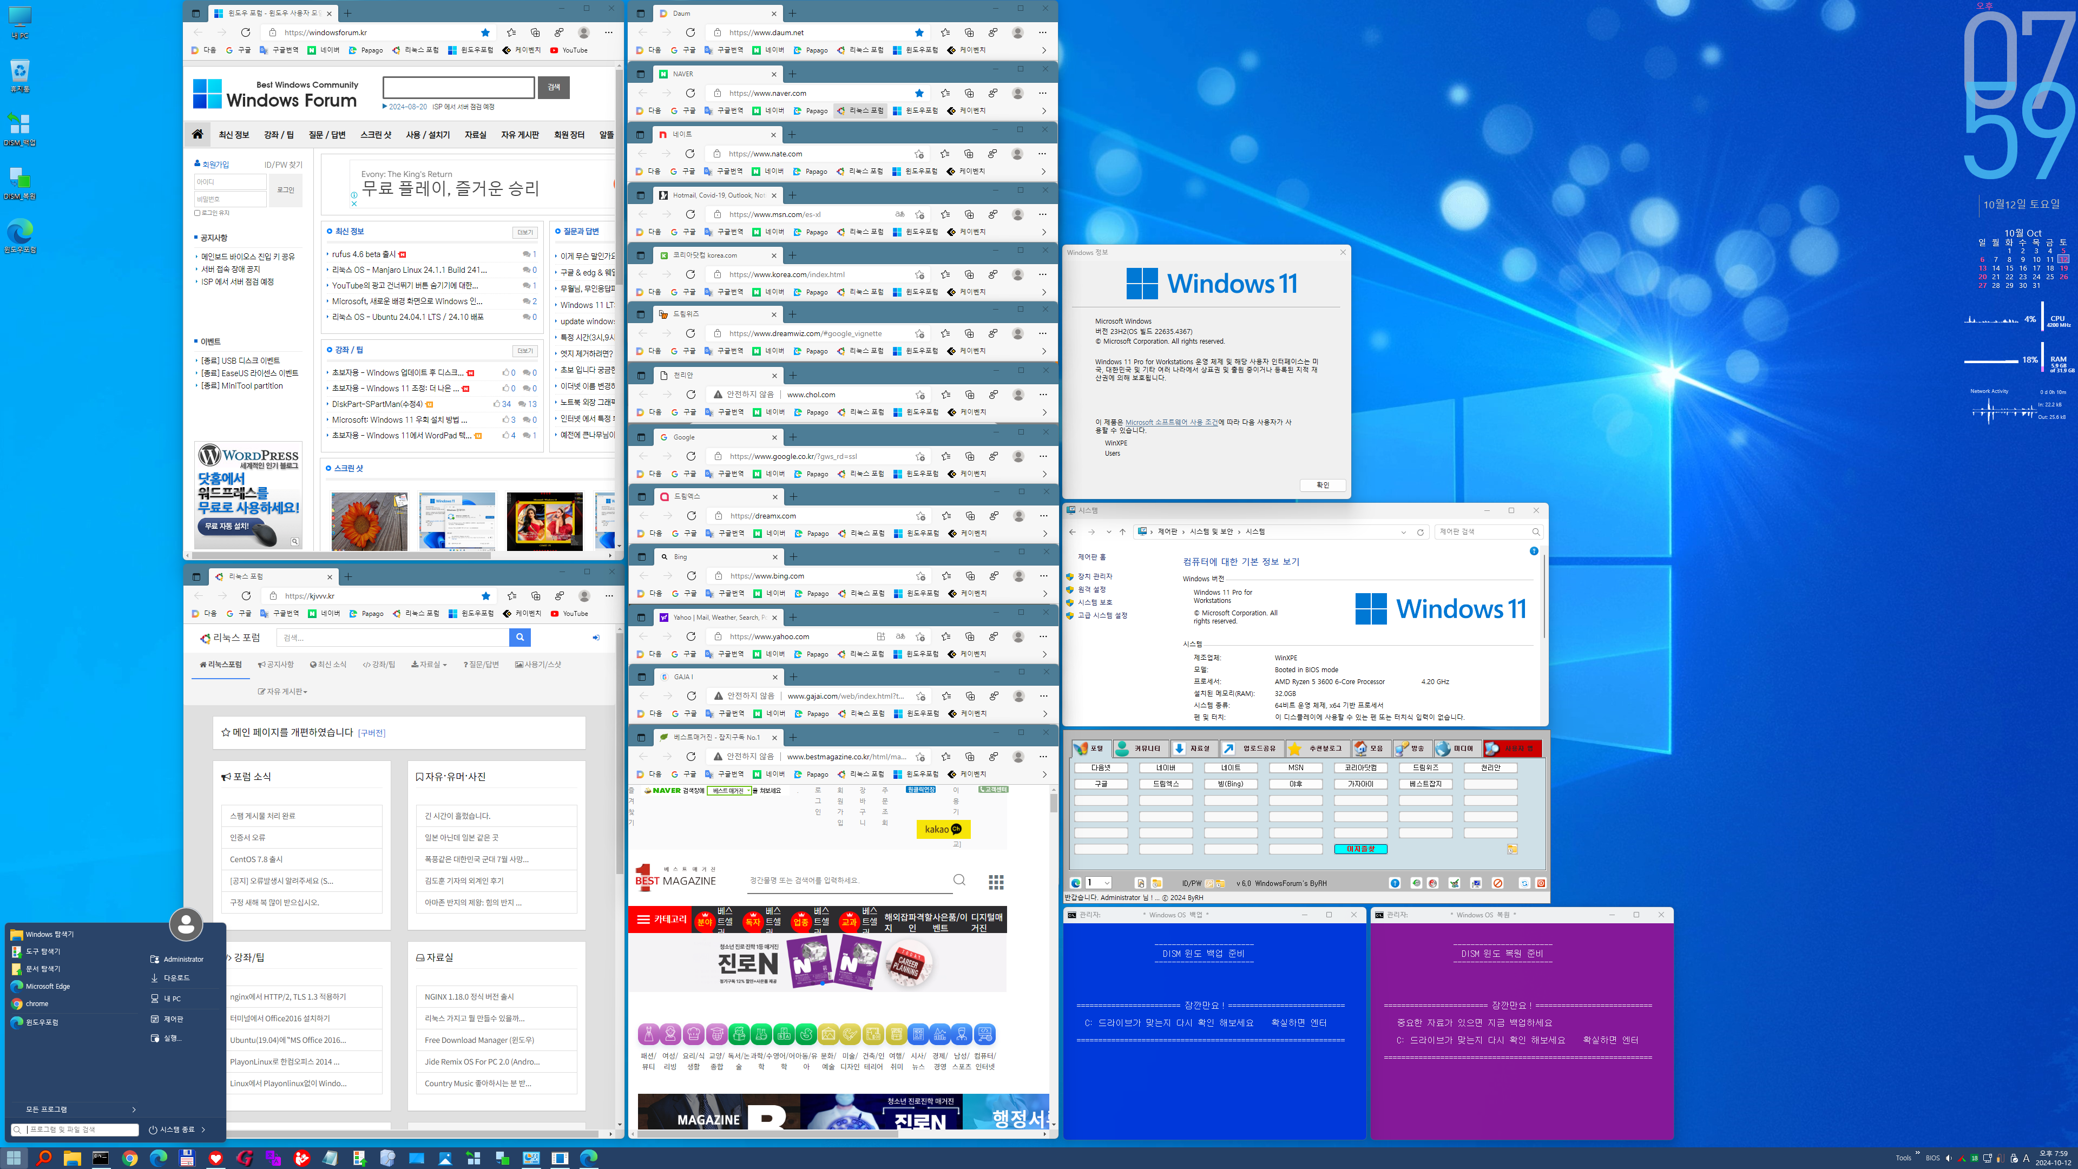This screenshot has height=1169, width=2078.
Task: Click the favorite star in daum.net address bar
Action: 919,32
